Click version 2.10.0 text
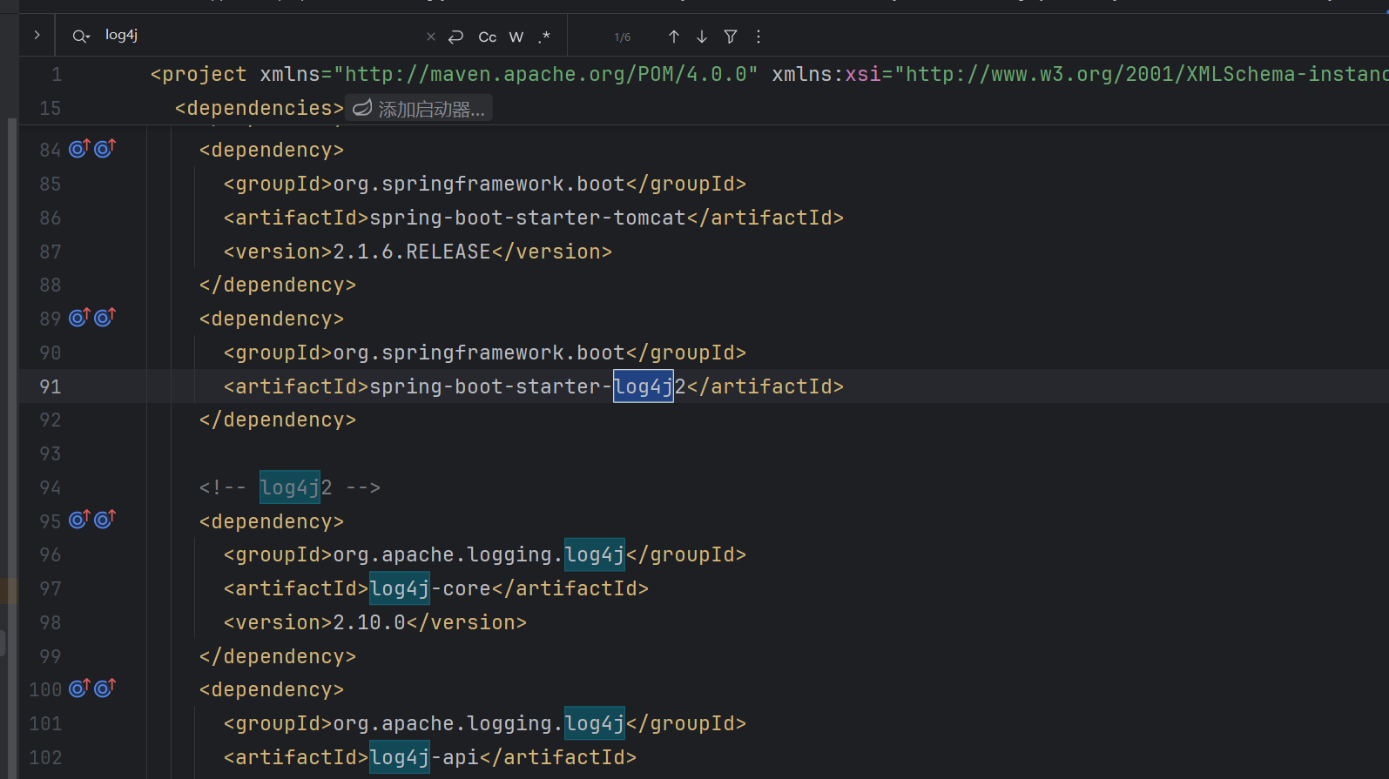Screen dimensions: 1389x779 click(x=369, y=622)
